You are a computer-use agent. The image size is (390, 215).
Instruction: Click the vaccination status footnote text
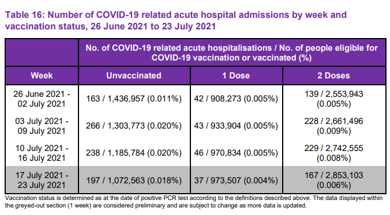(x=194, y=202)
